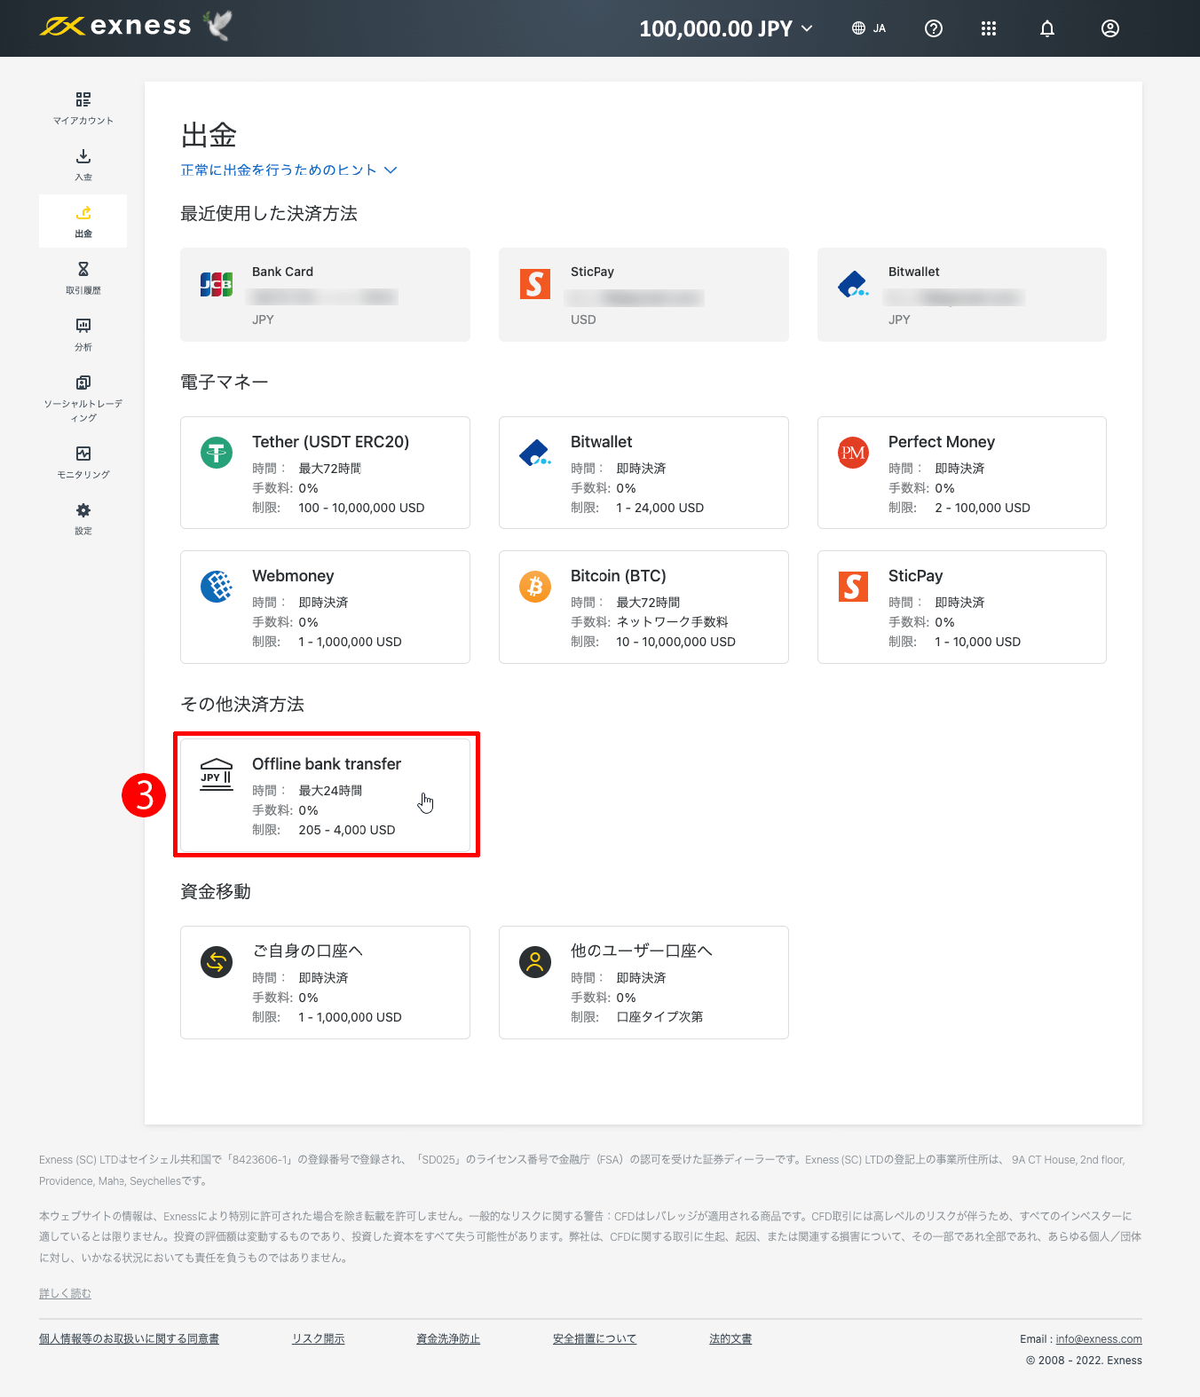Viewport: 1200px width, 1397px height.
Task: Click the own-account transfer arrows icon
Action: click(x=217, y=962)
